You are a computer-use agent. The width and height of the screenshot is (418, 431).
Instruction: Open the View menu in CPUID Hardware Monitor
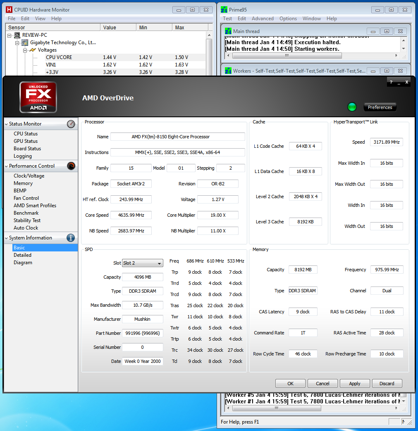point(40,18)
